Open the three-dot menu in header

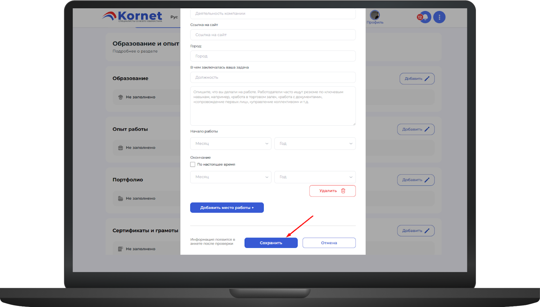[439, 17]
